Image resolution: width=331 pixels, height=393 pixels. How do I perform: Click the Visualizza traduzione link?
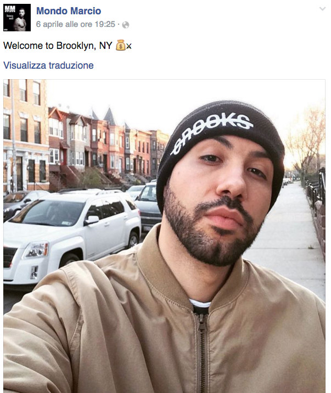(48, 65)
